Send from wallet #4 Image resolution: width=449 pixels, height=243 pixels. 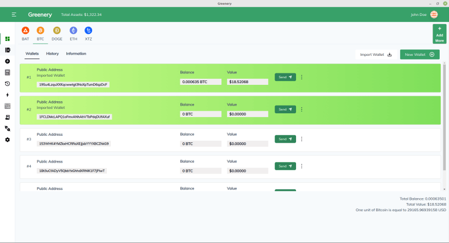(x=285, y=166)
